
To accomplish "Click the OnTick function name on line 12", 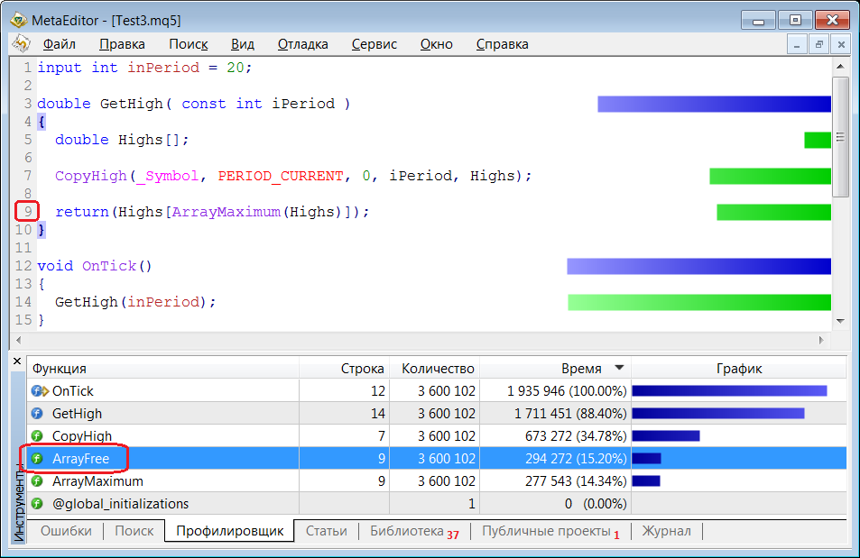I will point(109,266).
